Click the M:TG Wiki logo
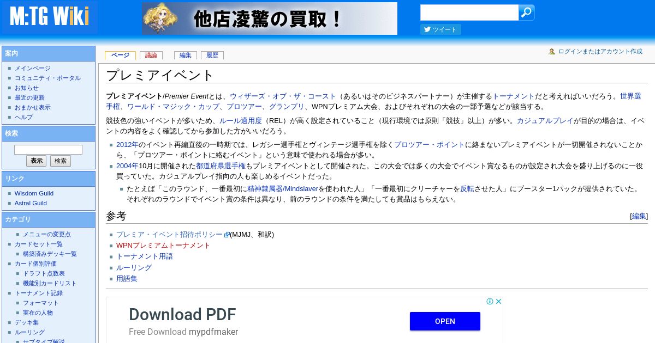Screen dimensions: 655x343 pyautogui.click(x=49, y=17)
